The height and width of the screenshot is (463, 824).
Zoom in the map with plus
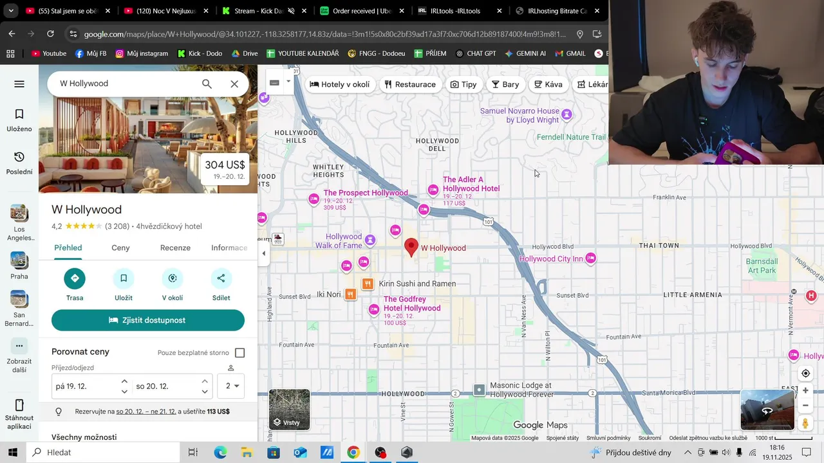tap(805, 390)
